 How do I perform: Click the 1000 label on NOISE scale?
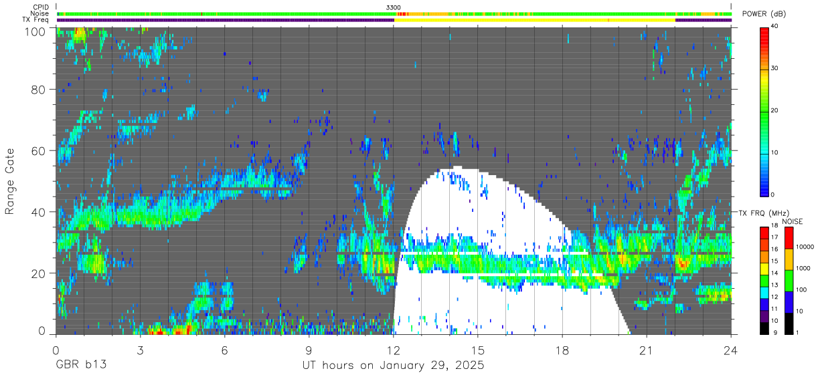coord(803,268)
